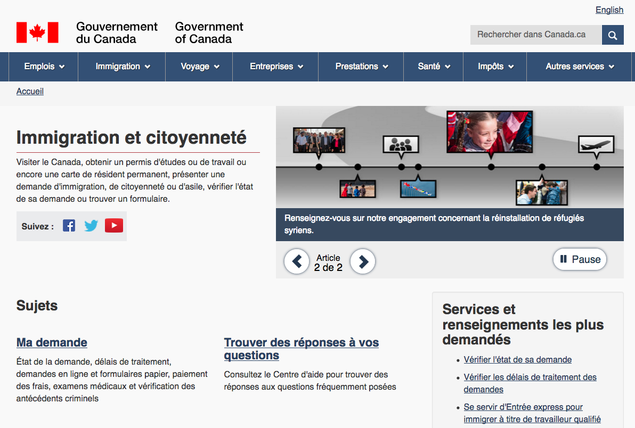Pause the carousel slideshow
635x428 pixels.
pyautogui.click(x=580, y=259)
